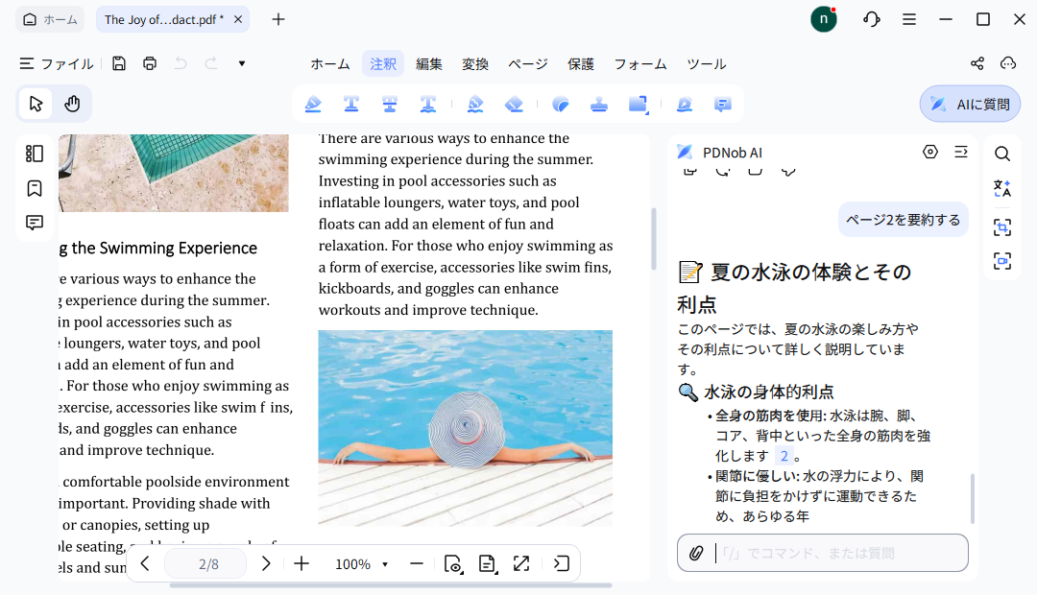Toggle the thumbnails side panel
Image resolution: width=1037 pixels, height=595 pixels.
(x=35, y=154)
